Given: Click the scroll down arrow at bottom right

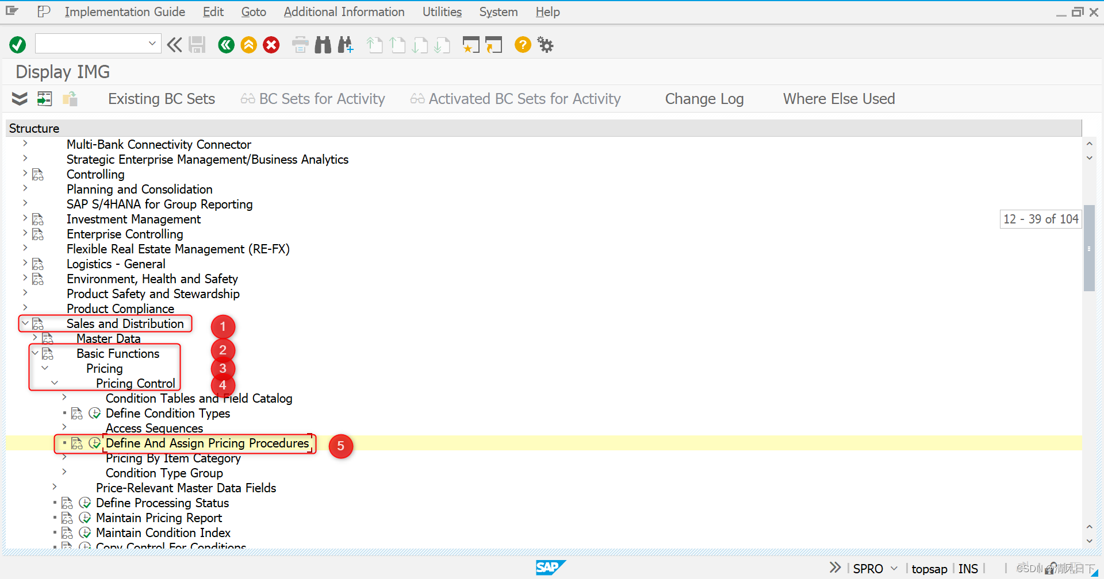Looking at the screenshot, I should click(x=1089, y=541).
